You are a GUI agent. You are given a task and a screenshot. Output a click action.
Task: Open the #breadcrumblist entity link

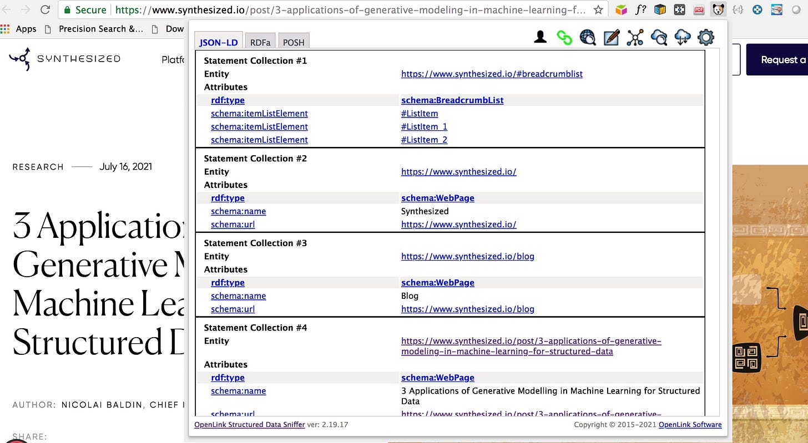pos(492,74)
